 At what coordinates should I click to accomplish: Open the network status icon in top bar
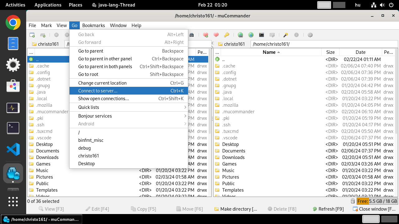(374, 5)
